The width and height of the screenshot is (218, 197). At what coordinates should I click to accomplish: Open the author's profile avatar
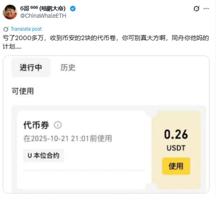pos(10,12)
